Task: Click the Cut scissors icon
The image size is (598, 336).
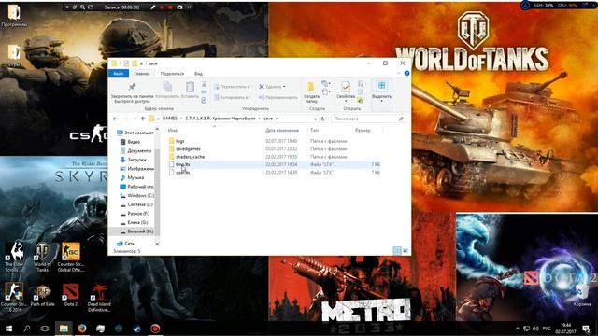Action: point(204,84)
